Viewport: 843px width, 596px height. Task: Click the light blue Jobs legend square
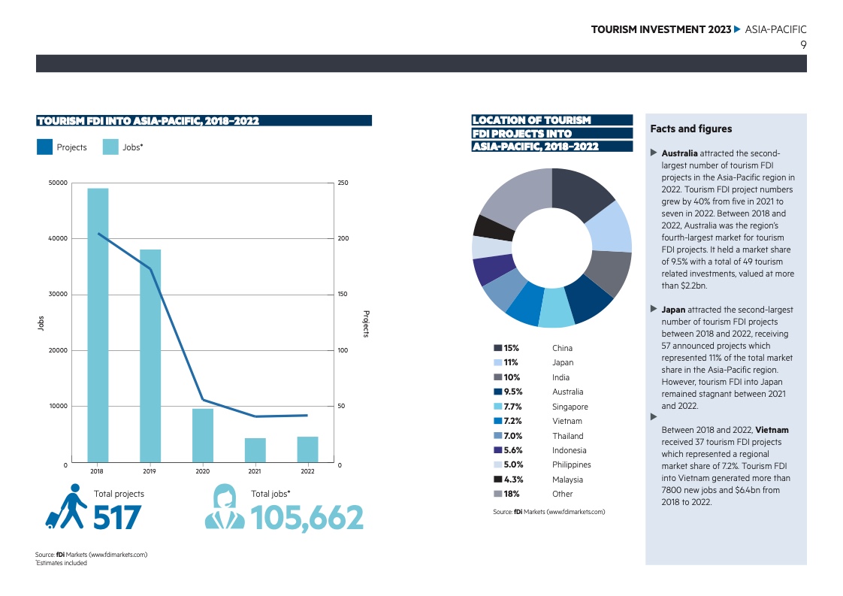[x=110, y=147]
